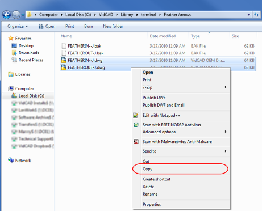Screen dimensions: 262x211
Task: Expand the arrow after Library in path
Action: pos(137,15)
